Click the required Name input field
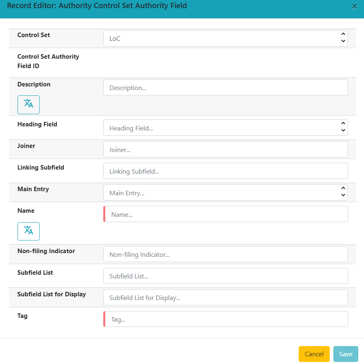This screenshot has width=364, height=364. point(226,214)
